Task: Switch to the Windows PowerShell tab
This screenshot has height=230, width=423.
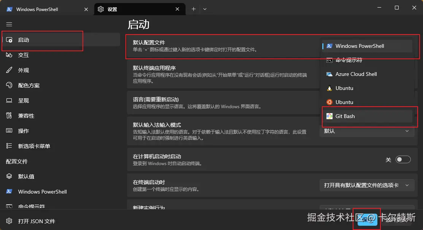Action: pyautogui.click(x=46, y=9)
